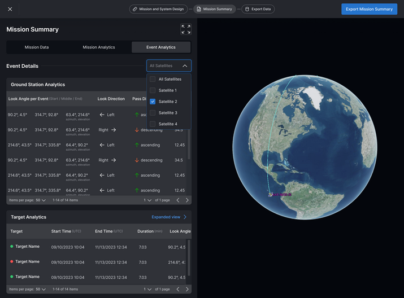
Task: Go to previous page in Target Analytics
Action: click(x=178, y=289)
